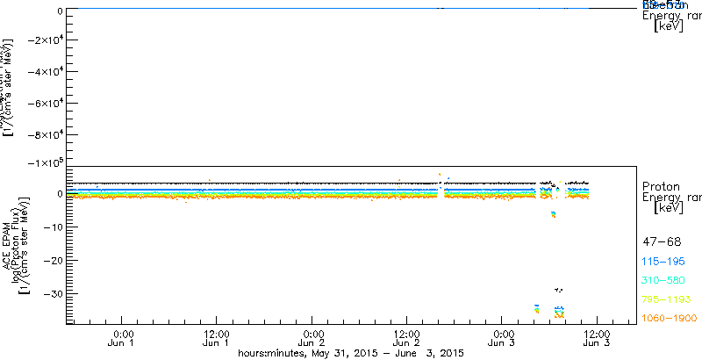The image size is (702, 360).
Task: Click the -10 tick on the proton plot
Action: (54, 227)
